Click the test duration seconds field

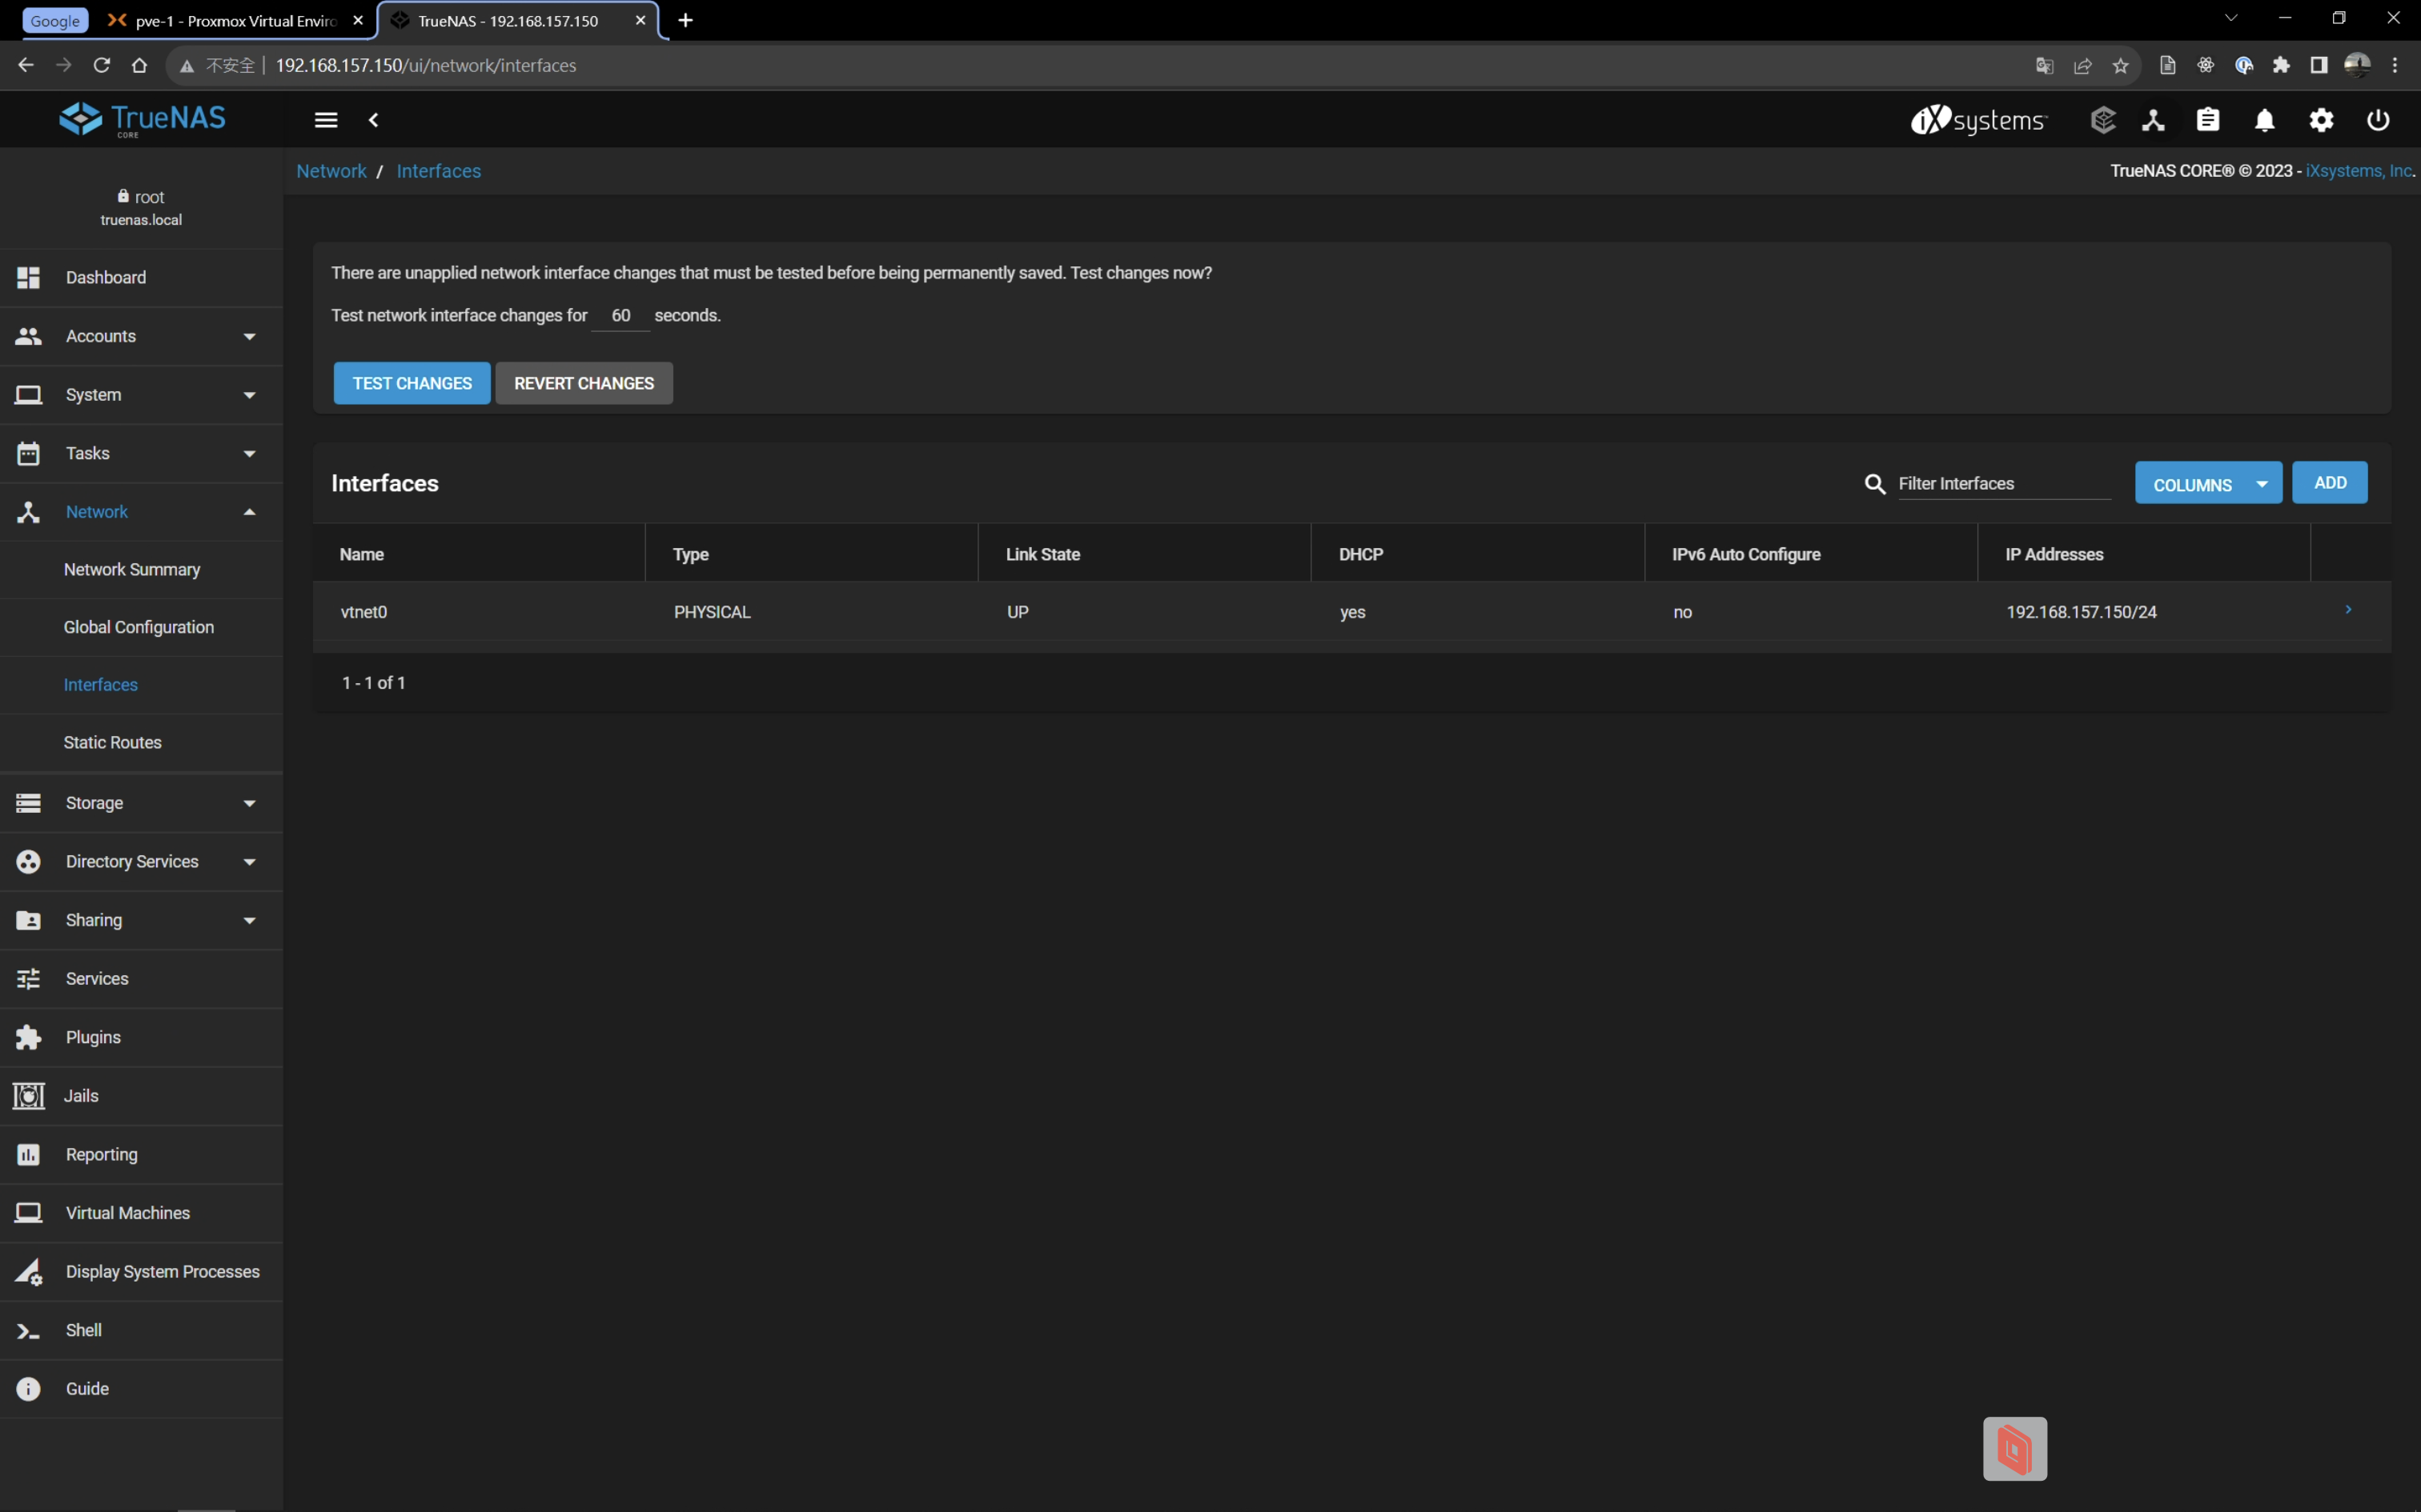click(620, 316)
